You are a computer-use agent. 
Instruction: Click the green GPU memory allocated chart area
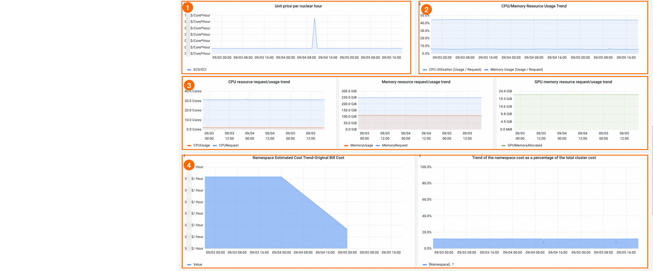(x=576, y=112)
